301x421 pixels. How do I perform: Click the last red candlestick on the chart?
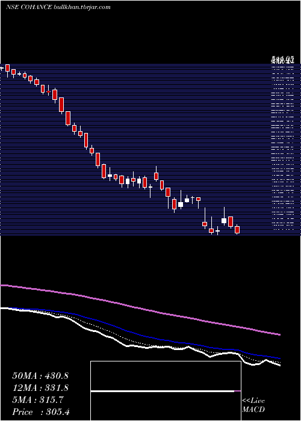[237, 230]
